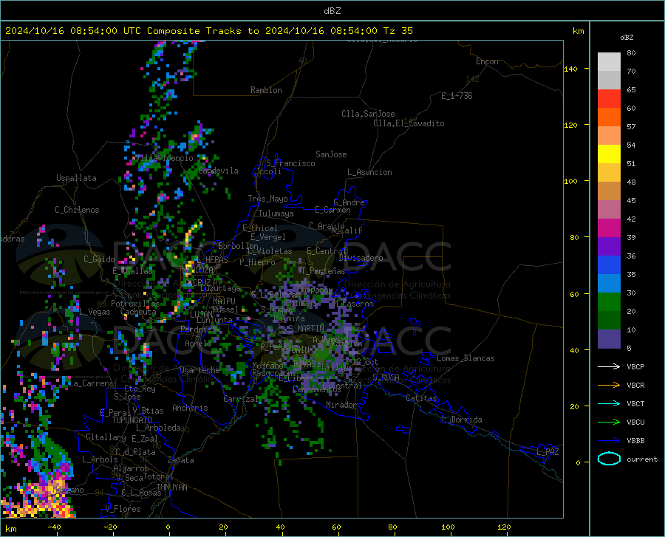Click the 'S_MARTIN' map label

pos(305,329)
